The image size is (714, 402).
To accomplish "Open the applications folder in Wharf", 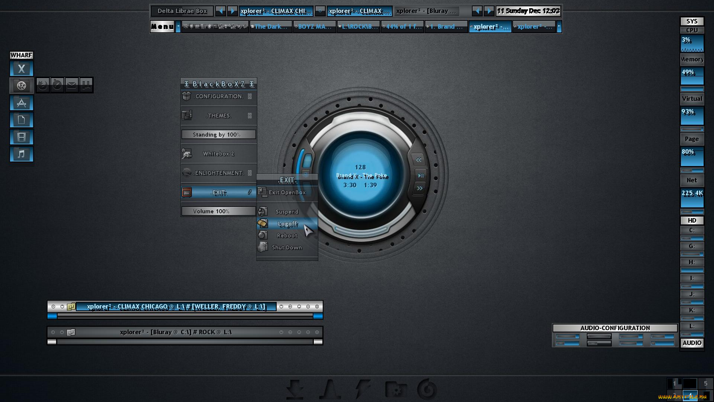I will coord(22,103).
